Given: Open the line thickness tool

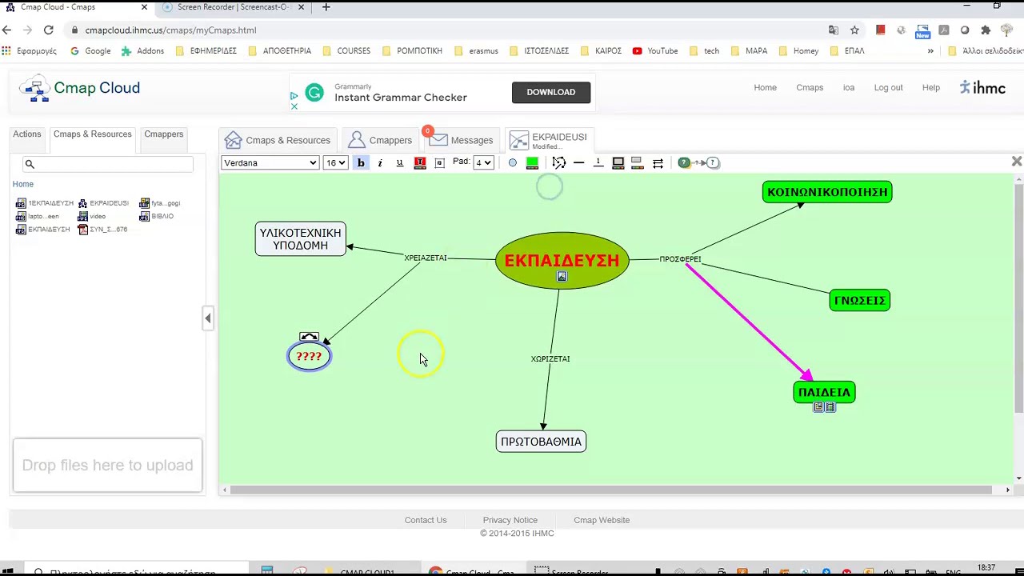Looking at the screenshot, I should pyautogui.click(x=598, y=162).
